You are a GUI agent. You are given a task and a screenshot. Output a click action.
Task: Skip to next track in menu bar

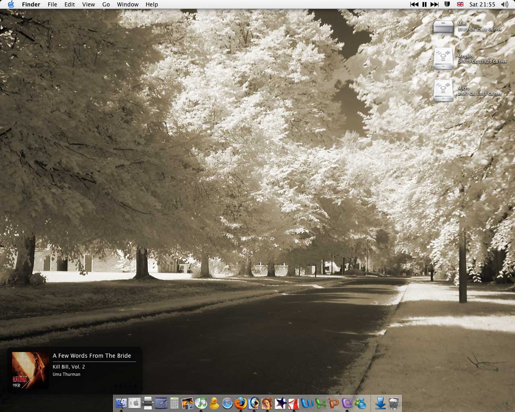pos(435,4)
